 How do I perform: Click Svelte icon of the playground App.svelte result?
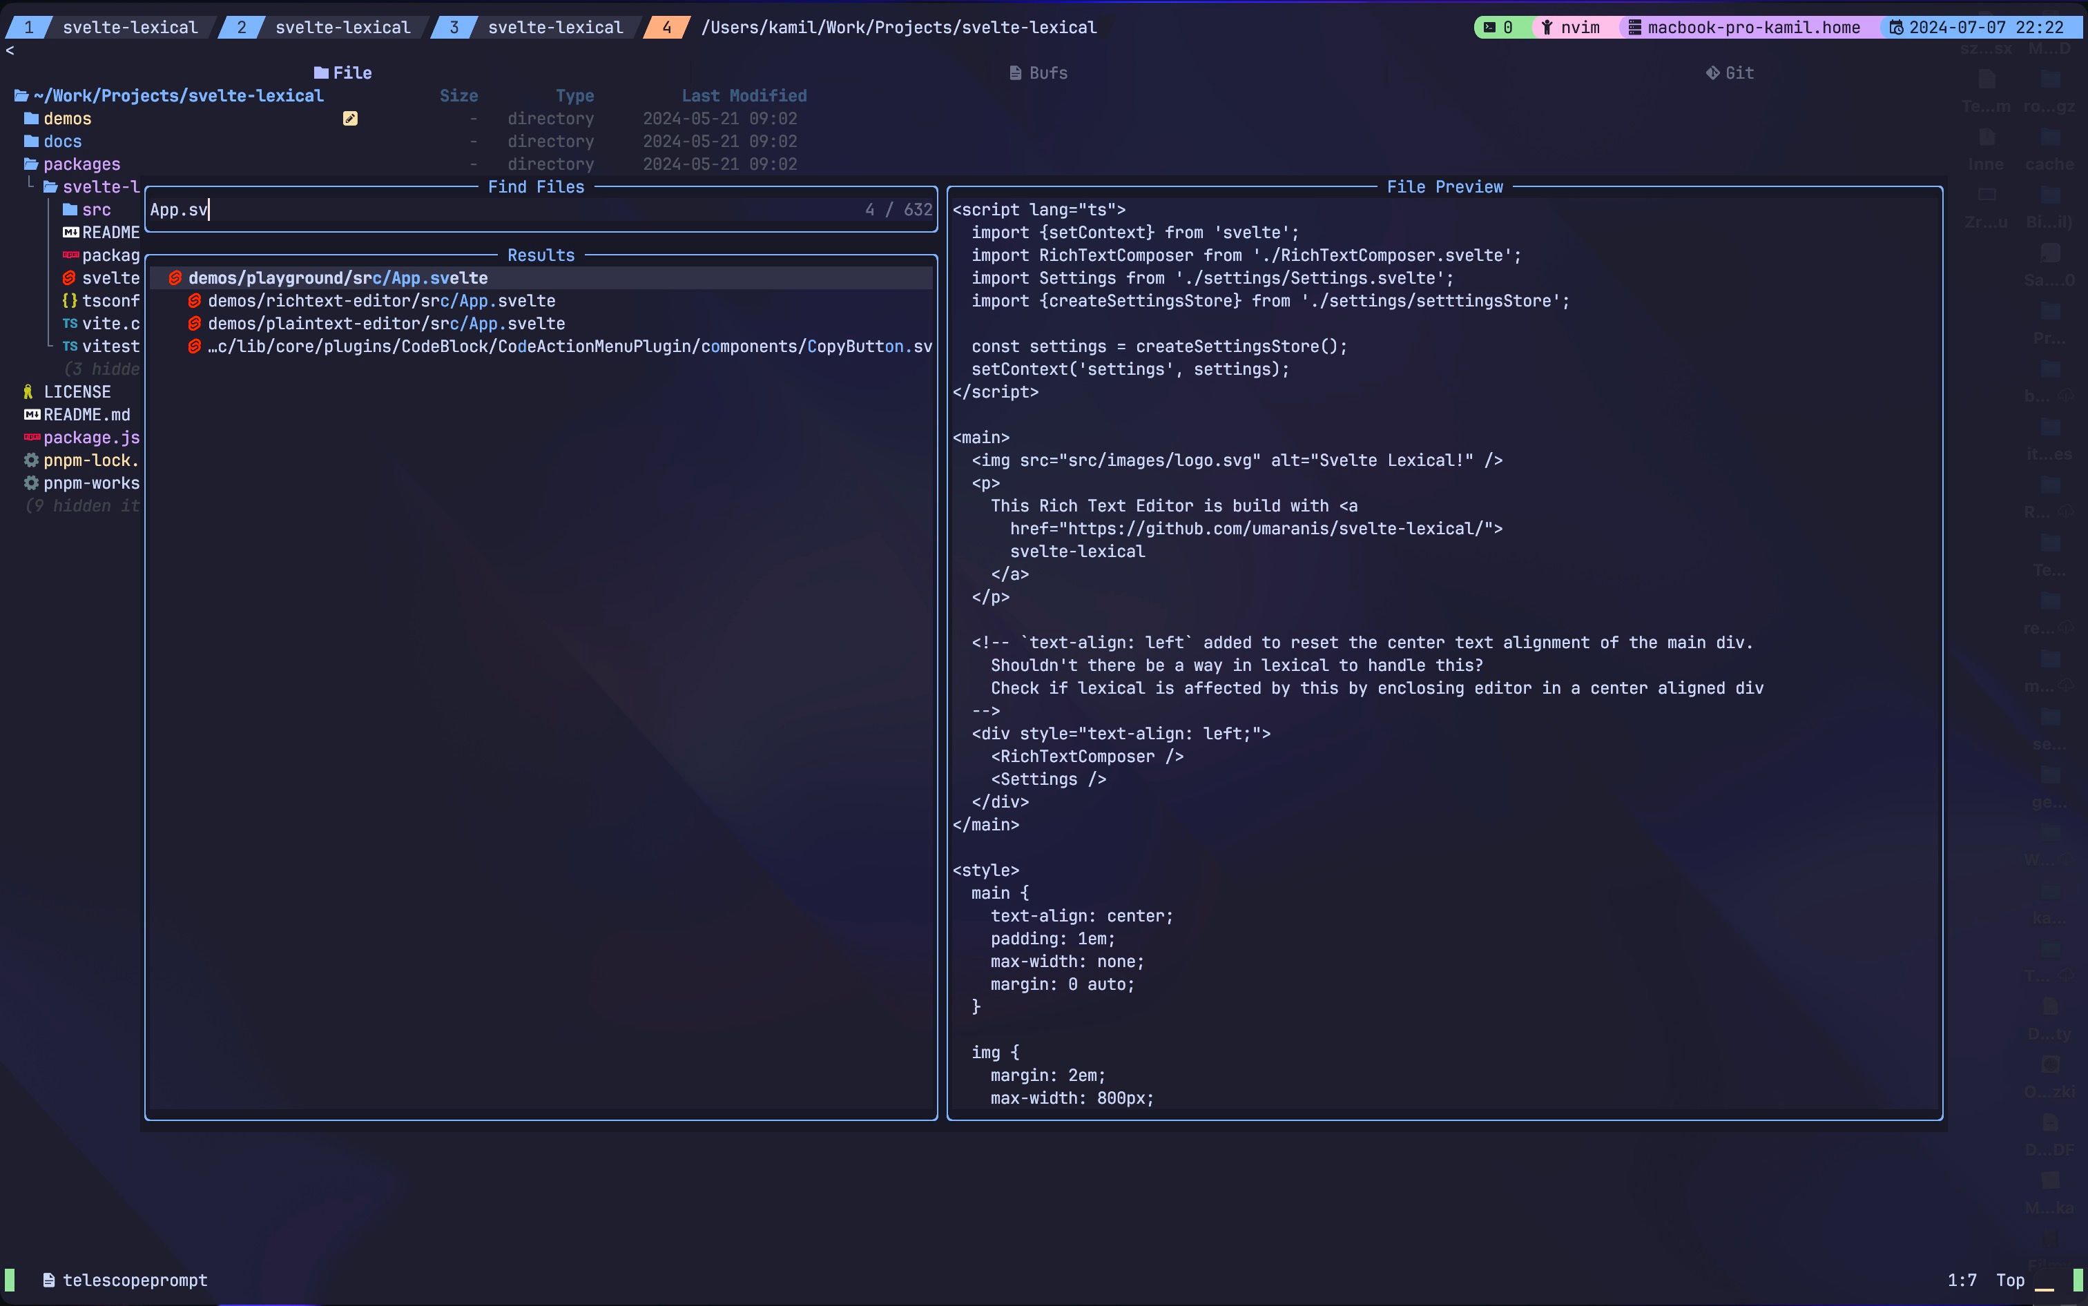175,278
